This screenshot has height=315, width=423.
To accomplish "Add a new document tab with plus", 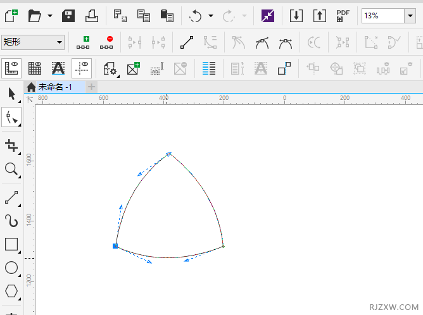I will 92,87.
